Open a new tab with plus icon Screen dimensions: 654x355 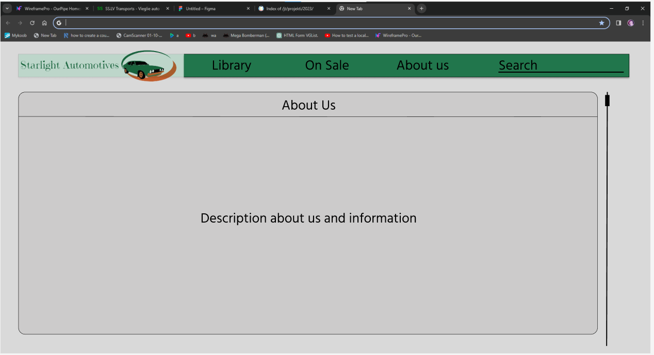(x=421, y=8)
